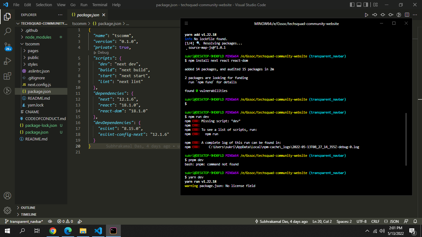Click UTF-8 encoding in status bar

[361, 222]
